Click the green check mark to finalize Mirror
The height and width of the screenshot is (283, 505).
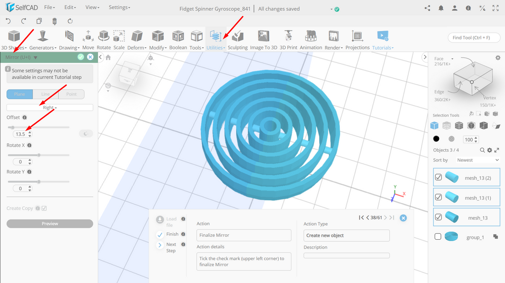click(x=81, y=57)
